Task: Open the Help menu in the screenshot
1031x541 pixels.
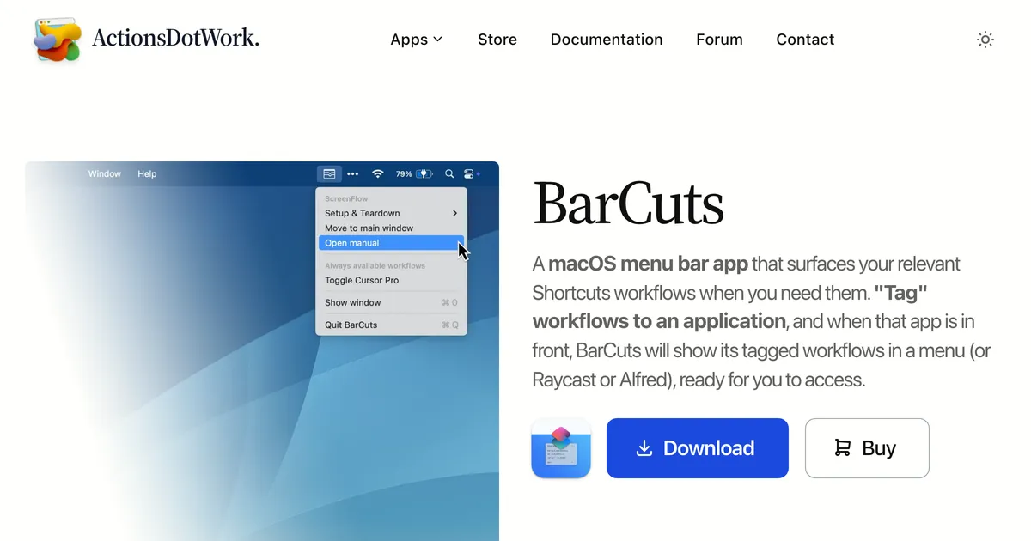Action: pyautogui.click(x=148, y=173)
